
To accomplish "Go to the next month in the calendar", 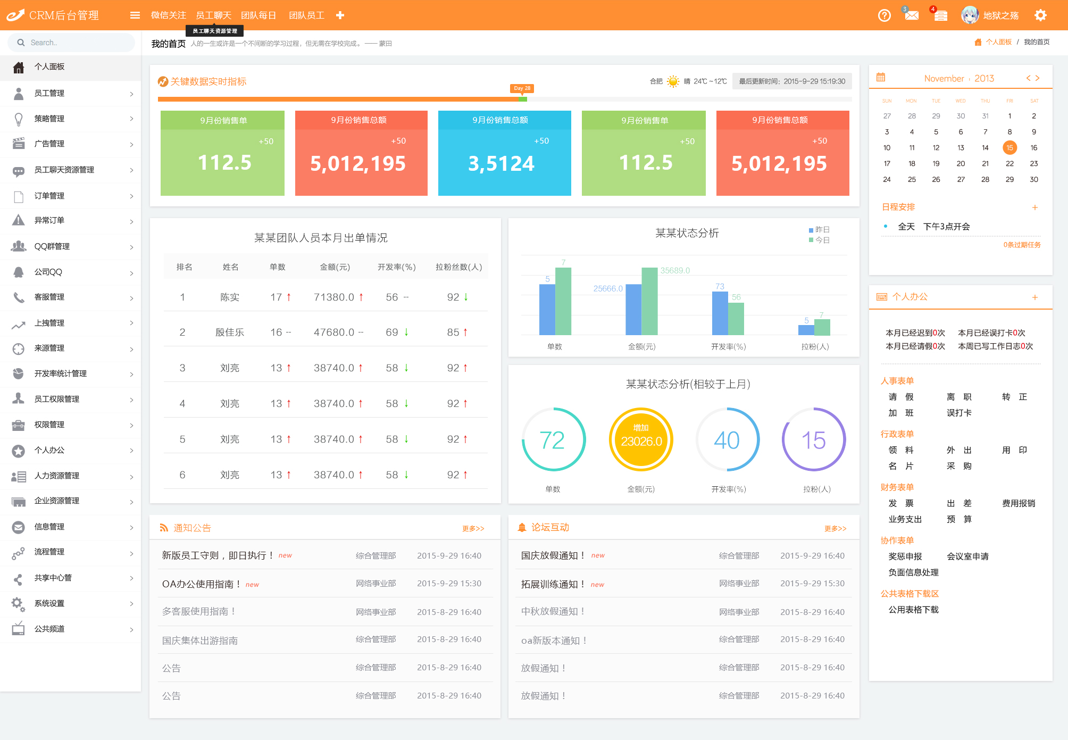I will (x=1037, y=78).
